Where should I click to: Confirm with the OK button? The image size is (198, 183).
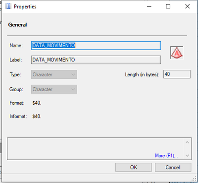coord(134,167)
